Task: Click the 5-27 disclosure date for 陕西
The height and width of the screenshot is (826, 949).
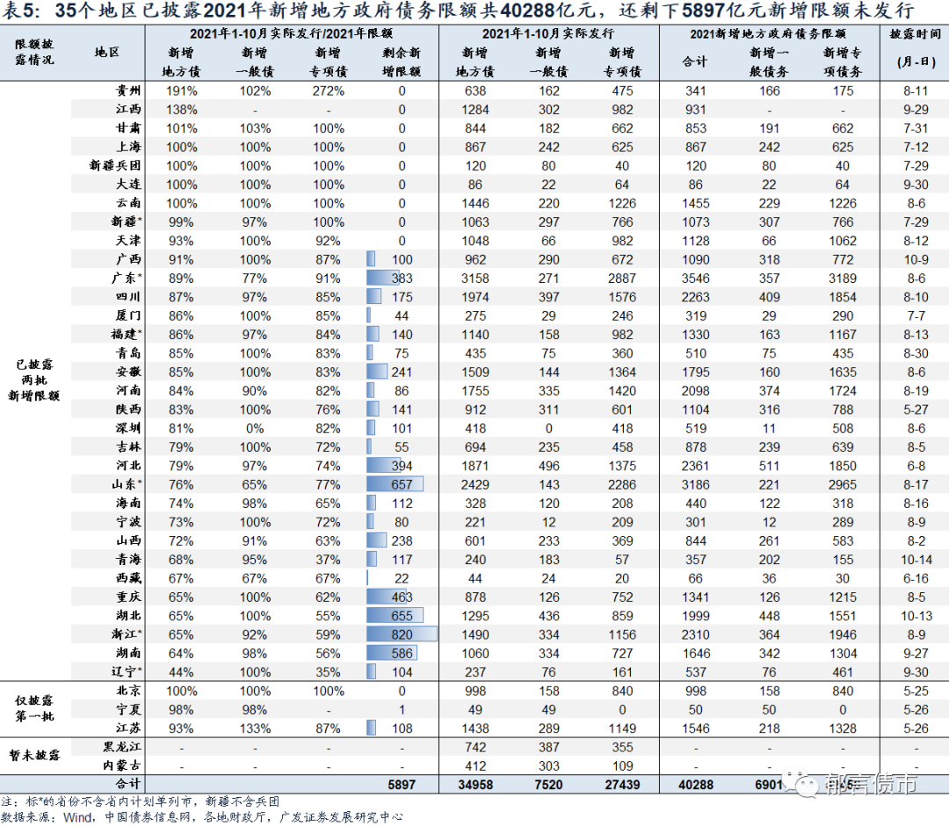Action: pos(916,409)
